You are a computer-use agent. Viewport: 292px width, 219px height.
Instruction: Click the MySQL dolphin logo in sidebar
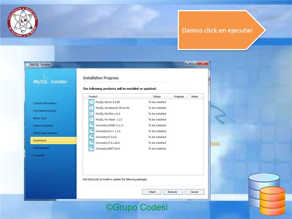pyautogui.click(x=45, y=76)
